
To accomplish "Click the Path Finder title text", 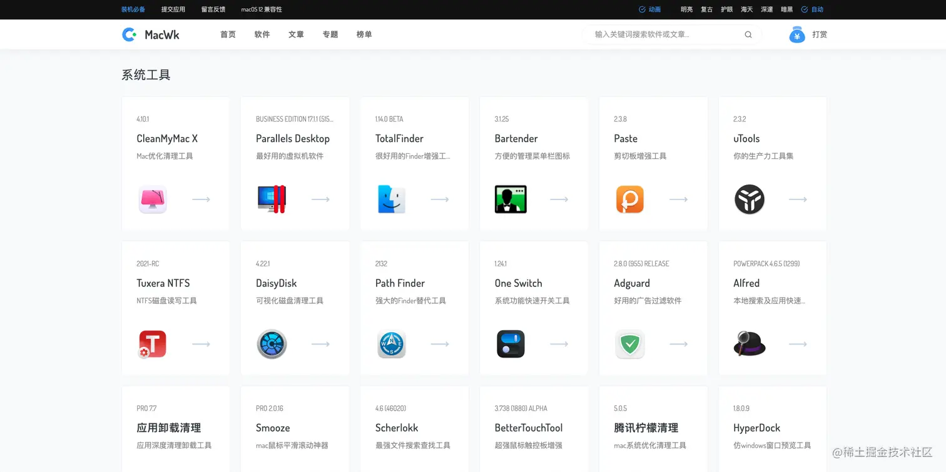I will (x=400, y=283).
